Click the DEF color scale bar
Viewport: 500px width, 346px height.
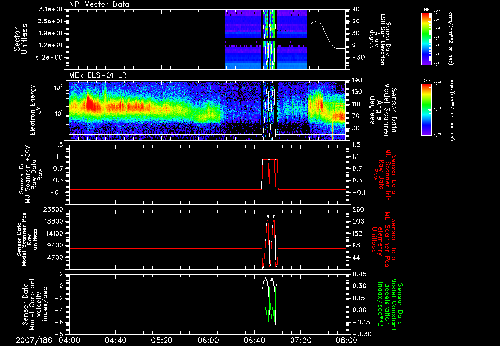coord(426,109)
